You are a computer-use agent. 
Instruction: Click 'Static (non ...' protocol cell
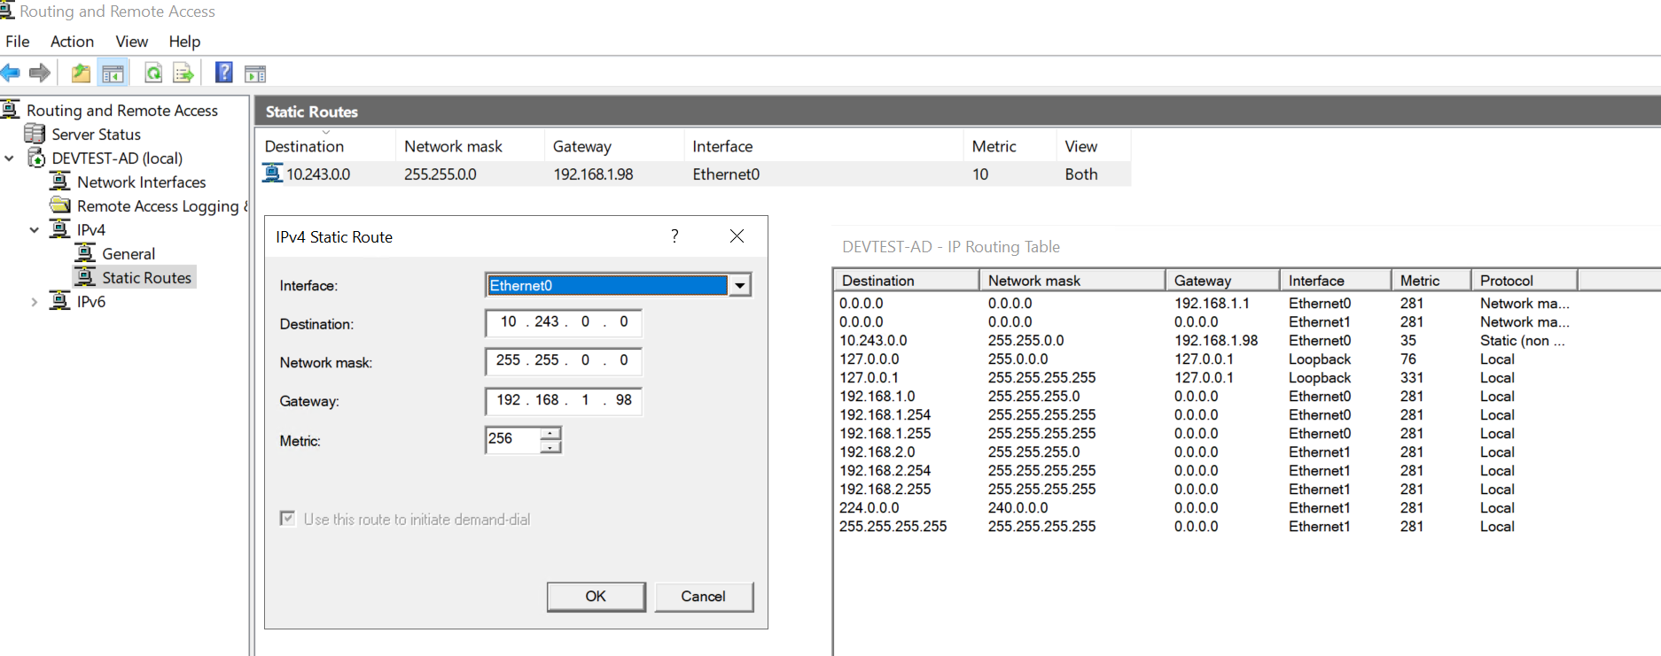(1522, 341)
